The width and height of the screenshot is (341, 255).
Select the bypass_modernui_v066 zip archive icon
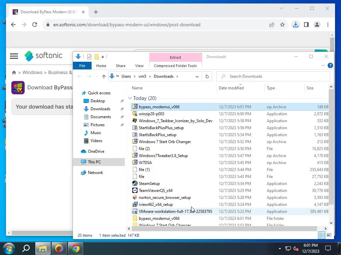[135, 107]
